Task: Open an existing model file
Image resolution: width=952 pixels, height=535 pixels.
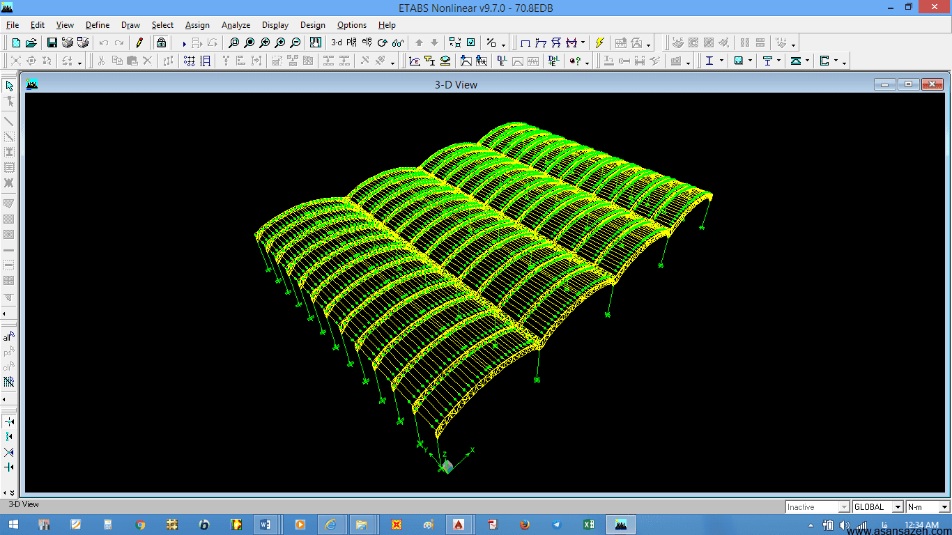Action: 31,42
